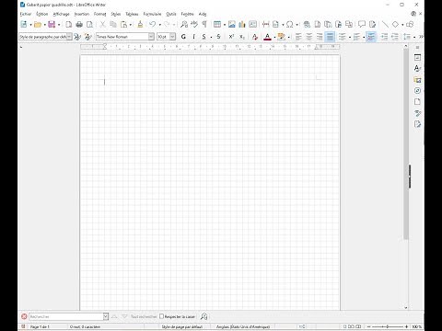Enable the Respecter la casse checkbox
This screenshot has width=442, height=331.
pyautogui.click(x=161, y=316)
